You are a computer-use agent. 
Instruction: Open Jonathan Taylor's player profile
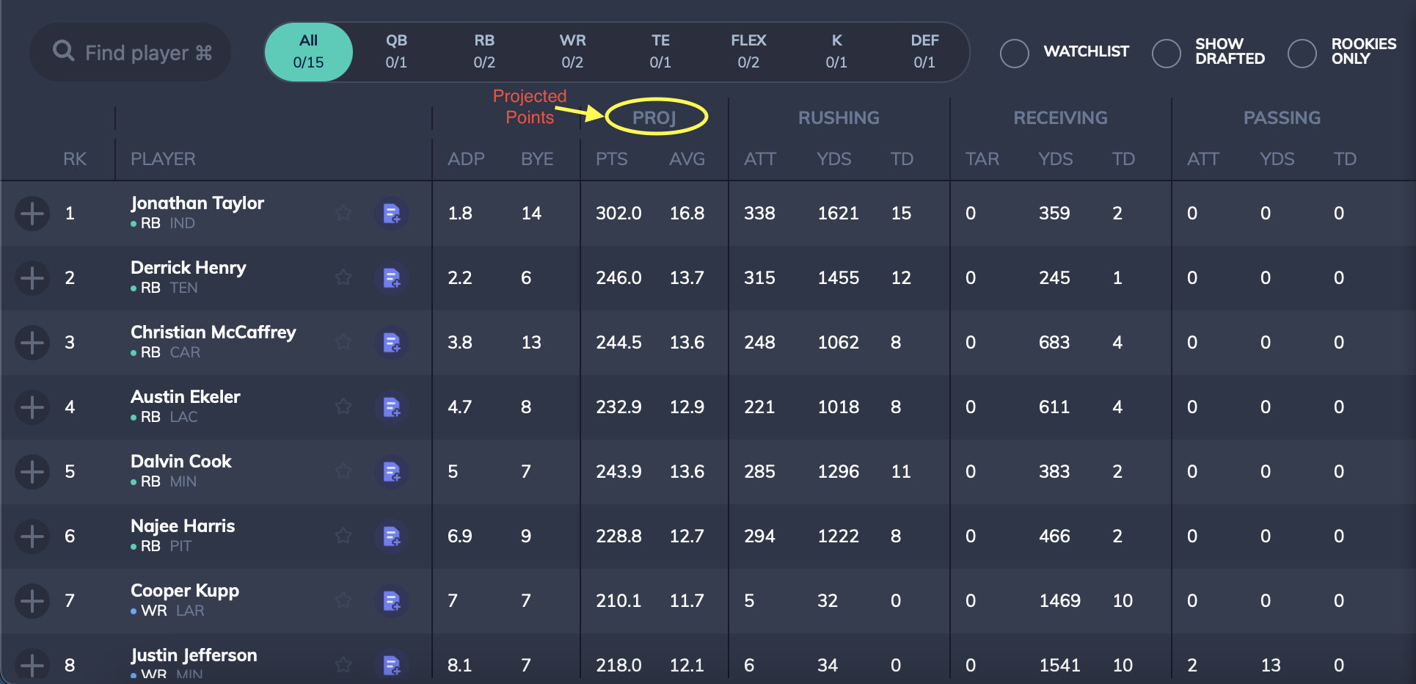[197, 203]
